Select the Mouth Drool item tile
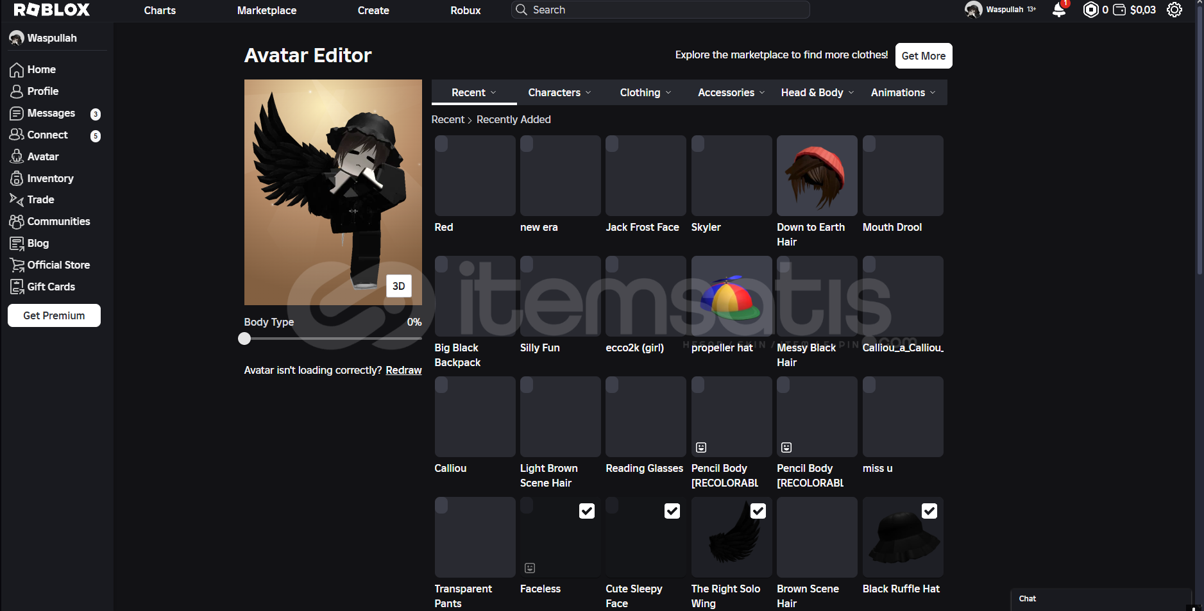Viewport: 1204px width, 611px height. [x=903, y=176]
